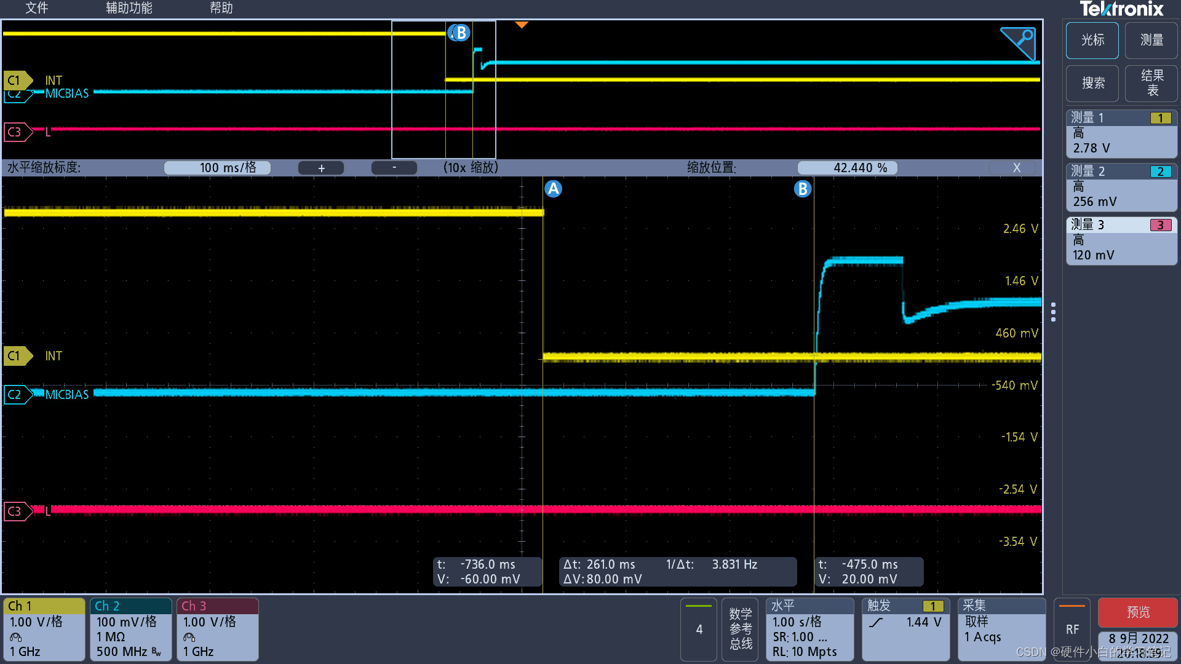Click the orange trigger position marker
Screen dimensions: 1181x664
(522, 25)
